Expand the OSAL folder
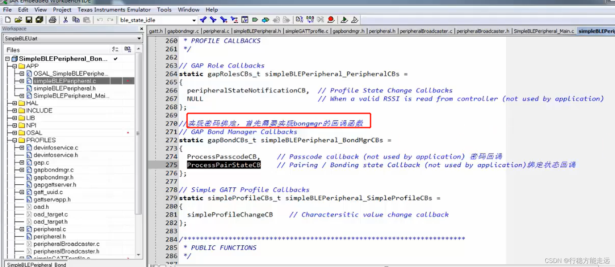 click(15, 133)
